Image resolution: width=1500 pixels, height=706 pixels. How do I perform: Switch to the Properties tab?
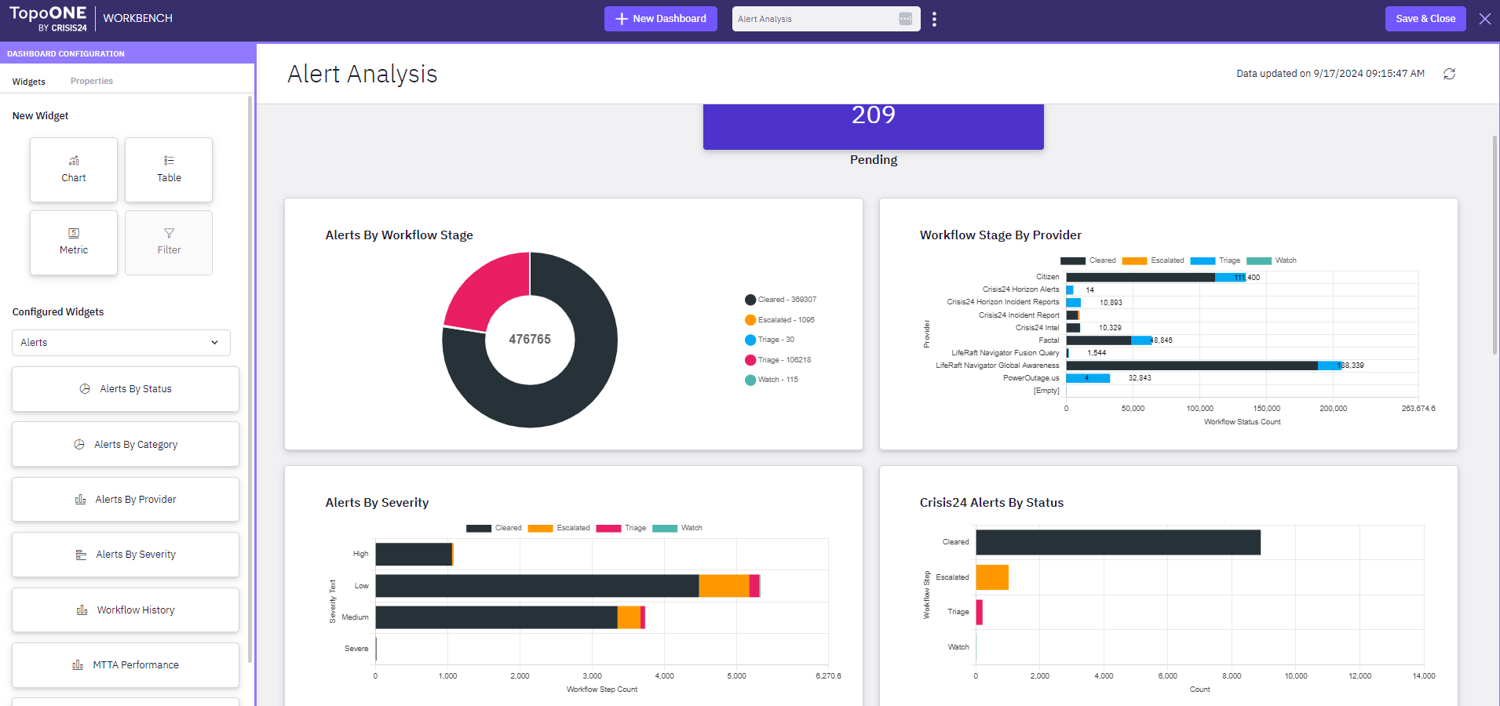click(92, 81)
